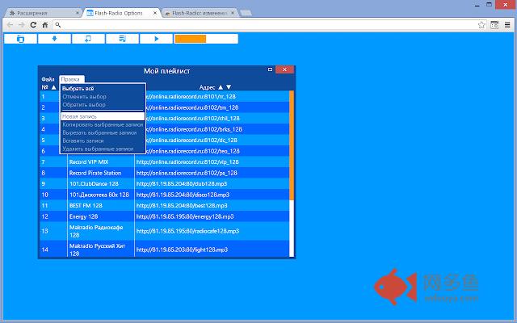Open the Chrome hamburger menu
This screenshot has height=323, width=517.
click(x=507, y=25)
